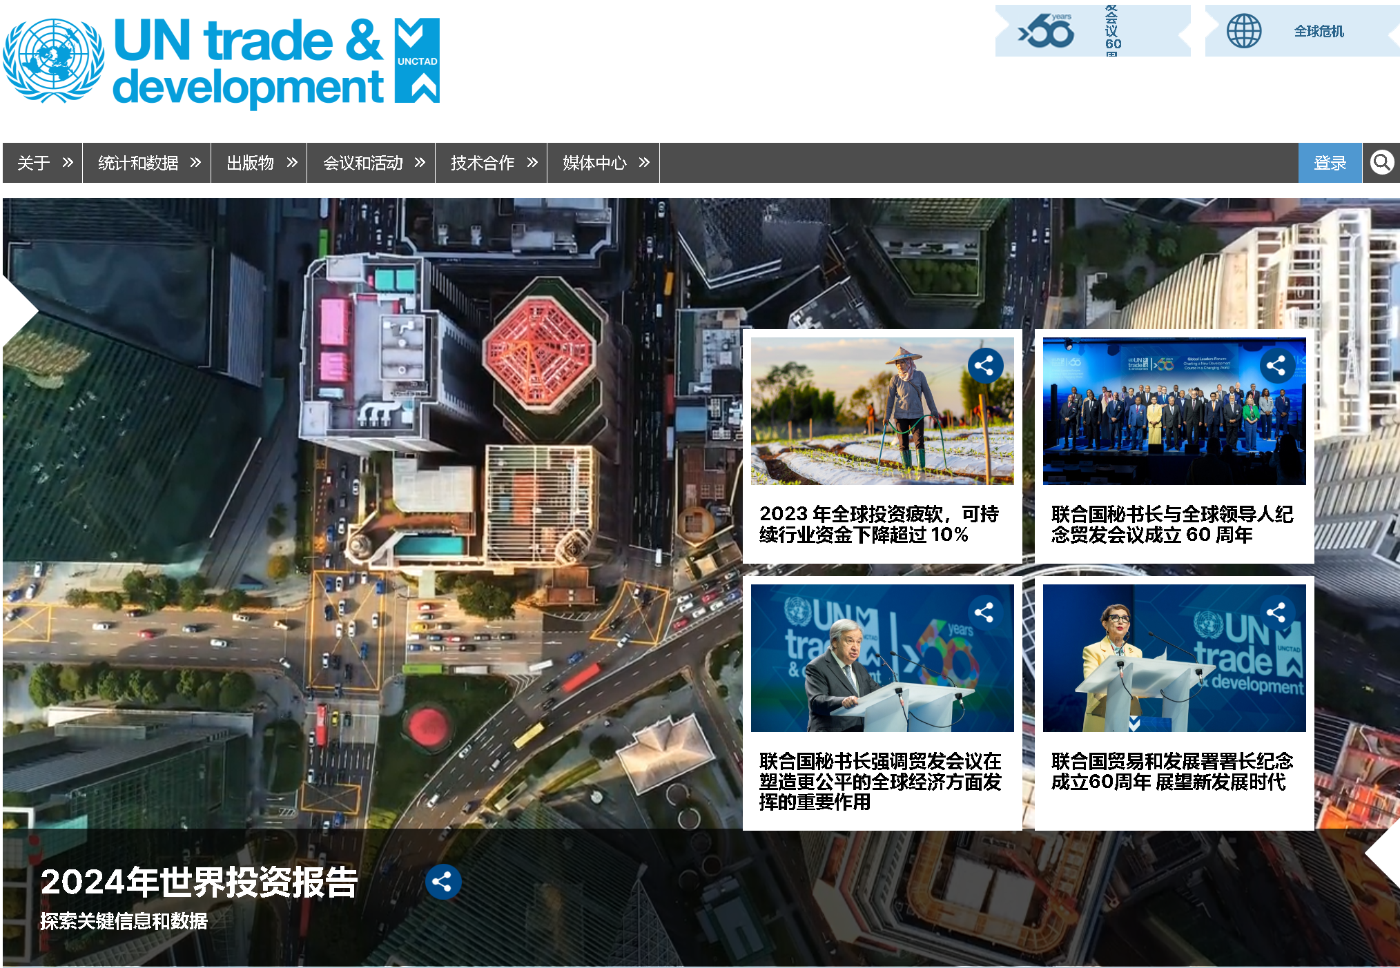Share the 2023 global investment article
The height and width of the screenshot is (968, 1400).
coord(985,365)
